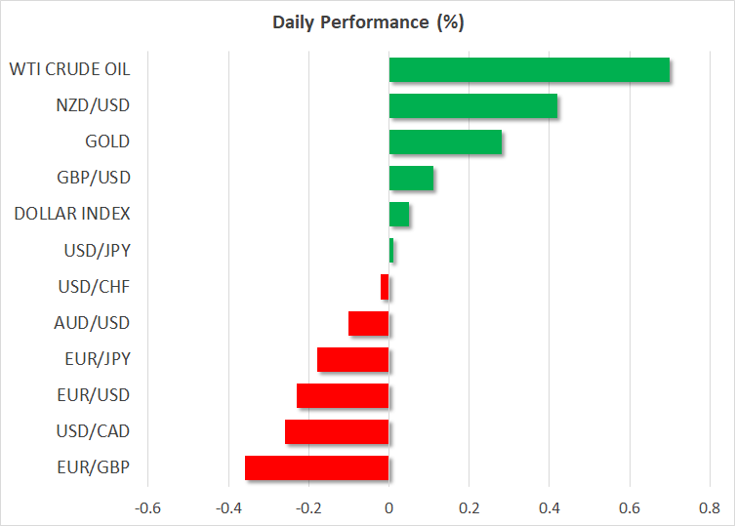Screen dimensions: 735x526
Task: Click the 0 x-axis tick label
Action: pyautogui.click(x=388, y=508)
